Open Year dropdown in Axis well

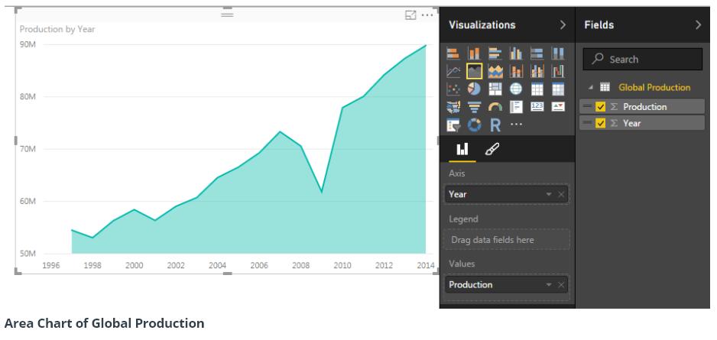point(549,195)
